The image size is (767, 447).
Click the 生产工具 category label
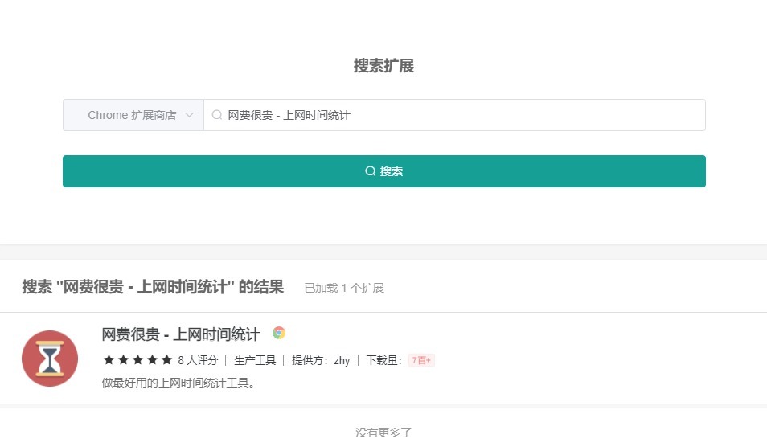(255, 360)
